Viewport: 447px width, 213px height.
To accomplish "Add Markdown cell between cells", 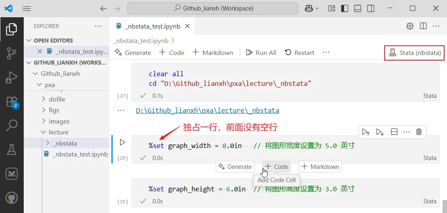I will coord(320,166).
